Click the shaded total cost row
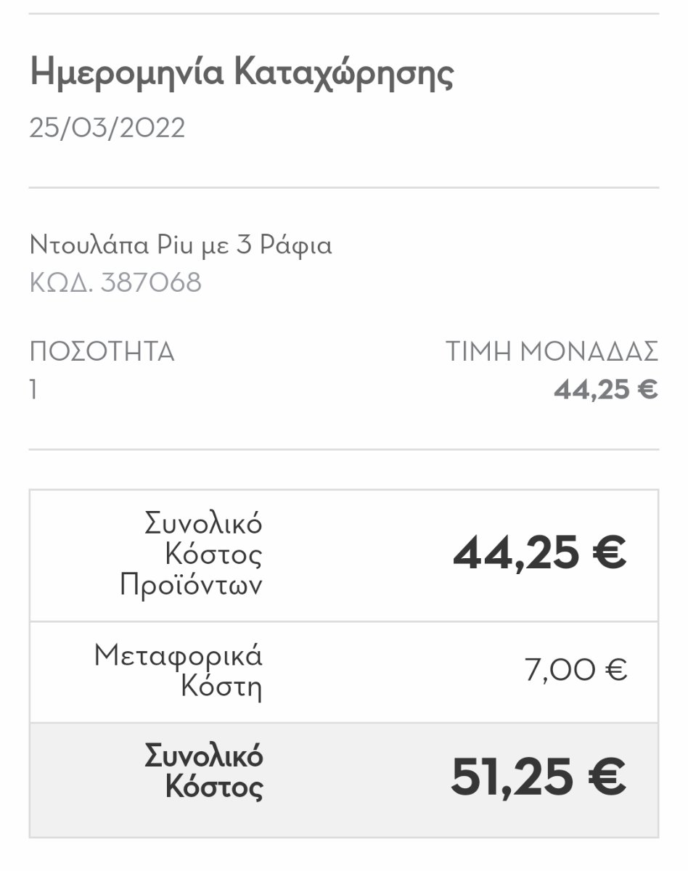 [344, 780]
